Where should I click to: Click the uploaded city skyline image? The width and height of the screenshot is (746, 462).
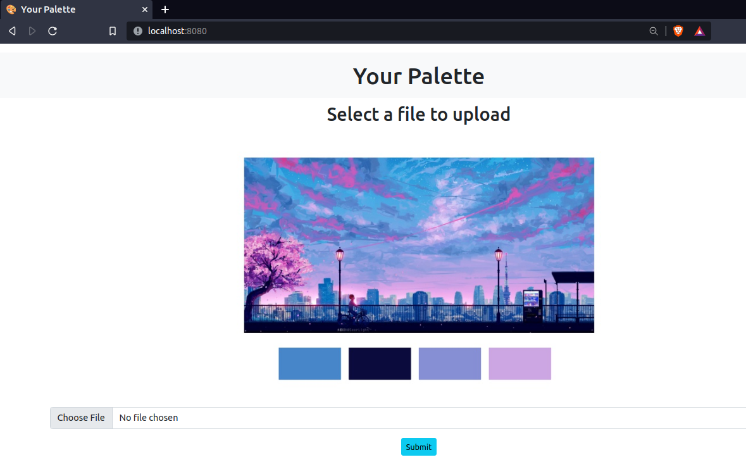tap(419, 245)
